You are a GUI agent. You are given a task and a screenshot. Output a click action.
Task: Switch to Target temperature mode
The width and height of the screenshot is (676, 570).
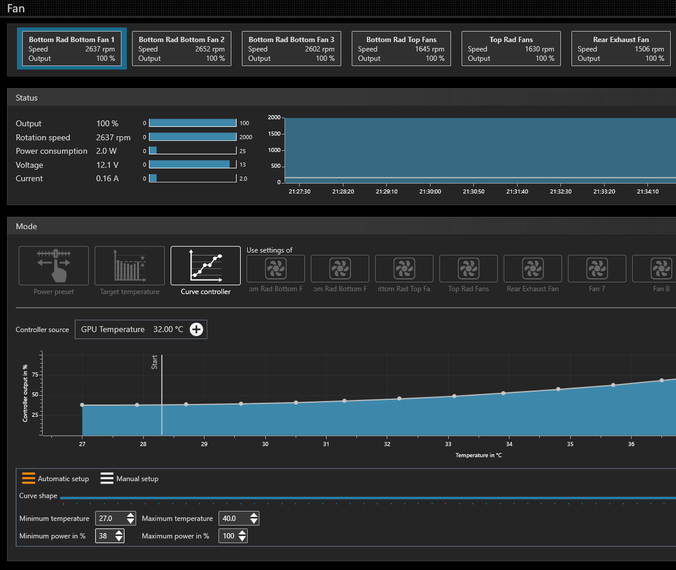pyautogui.click(x=129, y=265)
